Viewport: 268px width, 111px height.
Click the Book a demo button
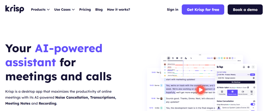click(x=245, y=10)
